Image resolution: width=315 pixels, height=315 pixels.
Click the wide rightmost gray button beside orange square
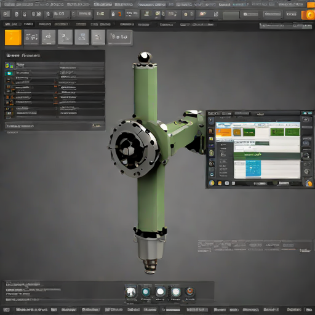pyautogui.click(x=120, y=37)
